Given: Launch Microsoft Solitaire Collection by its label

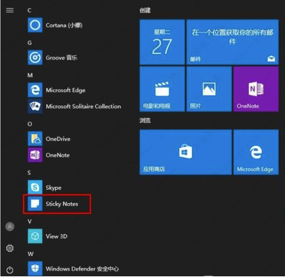Looking at the screenshot, I should point(83,106).
